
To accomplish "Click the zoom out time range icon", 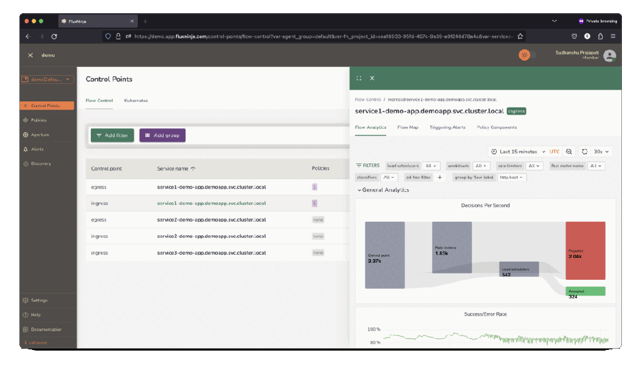I will click(x=569, y=152).
